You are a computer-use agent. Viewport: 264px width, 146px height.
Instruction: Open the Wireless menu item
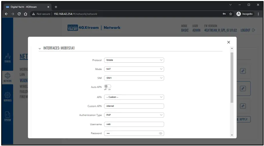tap(24, 86)
